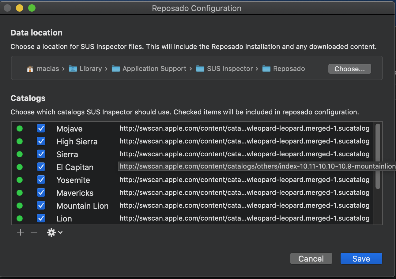Image resolution: width=396 pixels, height=279 pixels.
Task: Click the green status dot for Lion
Action: tap(20, 218)
